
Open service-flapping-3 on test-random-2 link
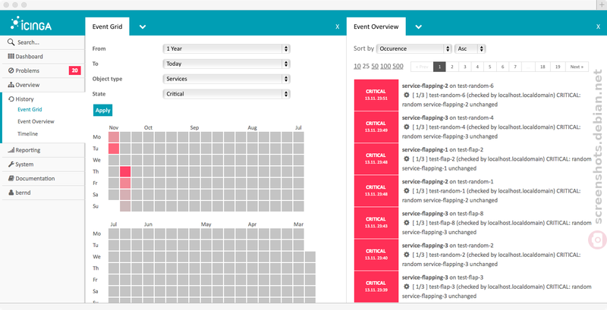point(448,245)
